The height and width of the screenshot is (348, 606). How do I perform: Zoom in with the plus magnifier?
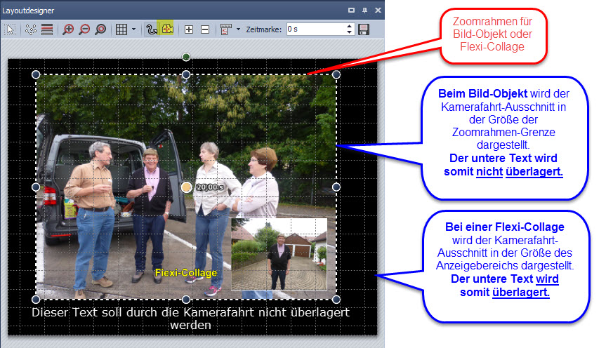(x=68, y=29)
